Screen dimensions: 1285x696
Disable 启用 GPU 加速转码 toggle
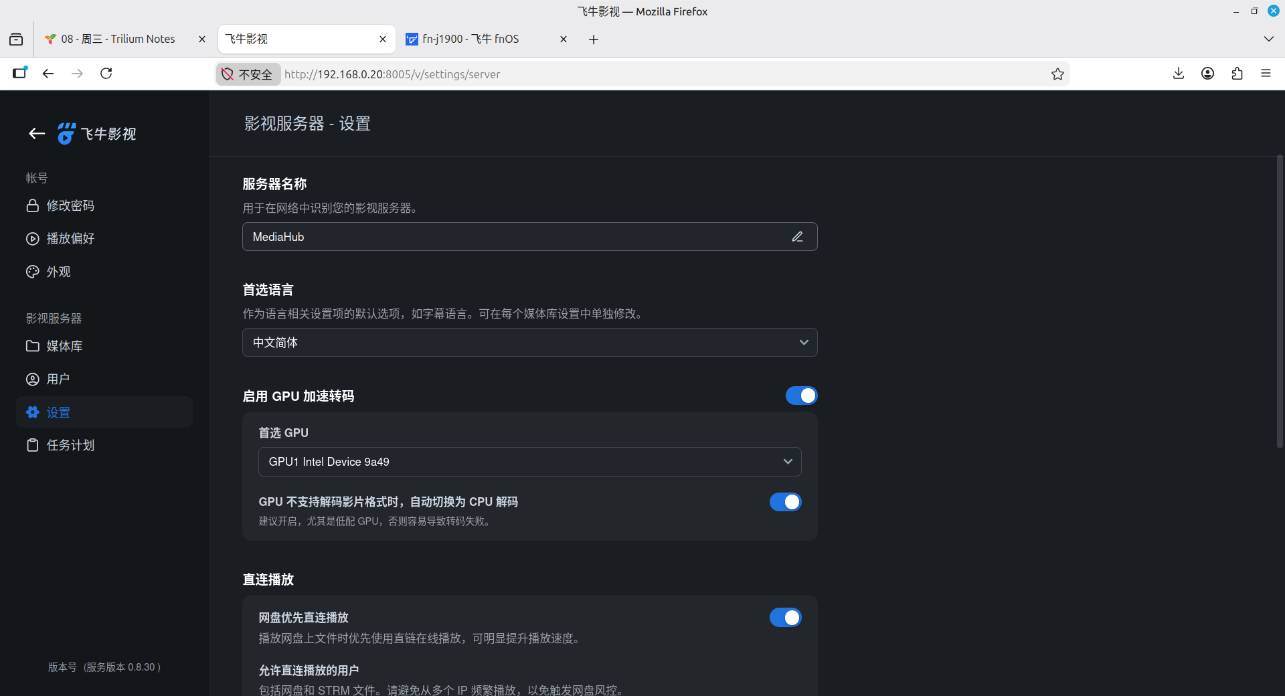click(x=801, y=396)
